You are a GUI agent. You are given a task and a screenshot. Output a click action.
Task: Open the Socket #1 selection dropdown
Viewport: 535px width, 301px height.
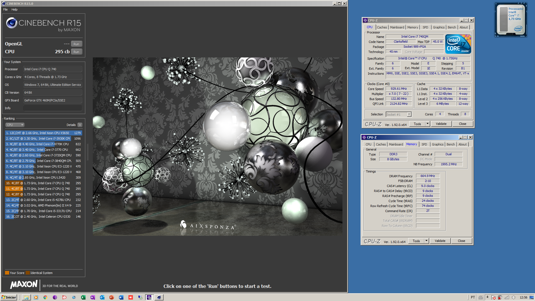[x=398, y=115]
